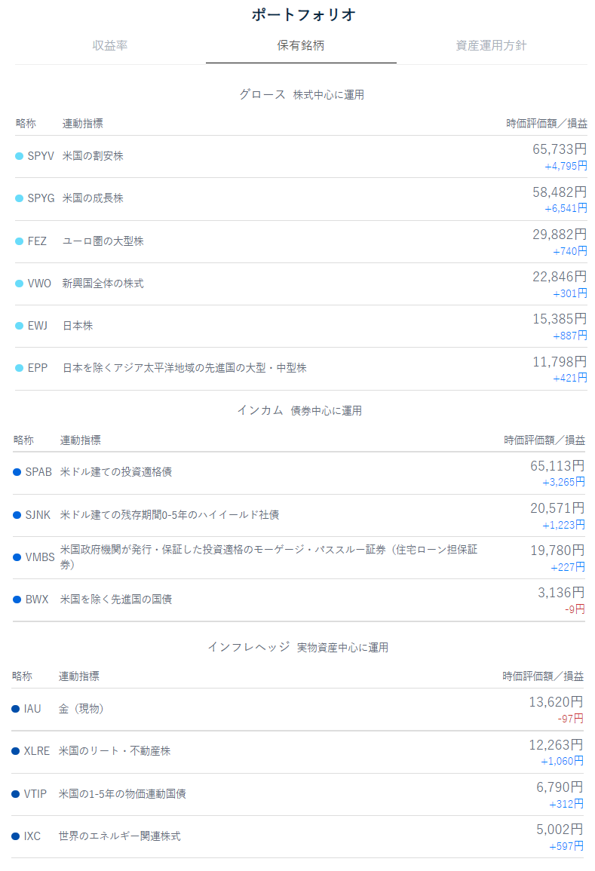This screenshot has width=595, height=871.
Task: Click the blue dot beside SPAB
Action: click(17, 472)
